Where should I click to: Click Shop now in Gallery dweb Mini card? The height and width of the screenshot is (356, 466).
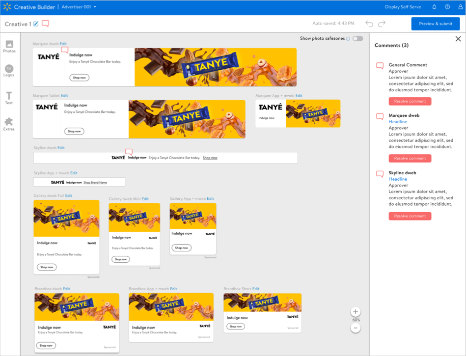coord(121,259)
